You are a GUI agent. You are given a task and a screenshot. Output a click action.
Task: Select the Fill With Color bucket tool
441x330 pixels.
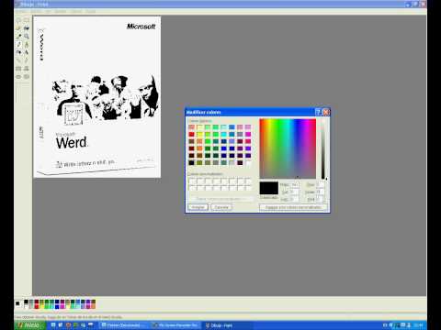[27, 28]
